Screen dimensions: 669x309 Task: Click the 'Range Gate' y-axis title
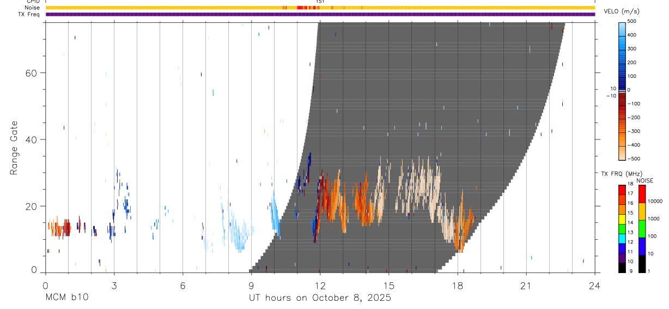14,148
